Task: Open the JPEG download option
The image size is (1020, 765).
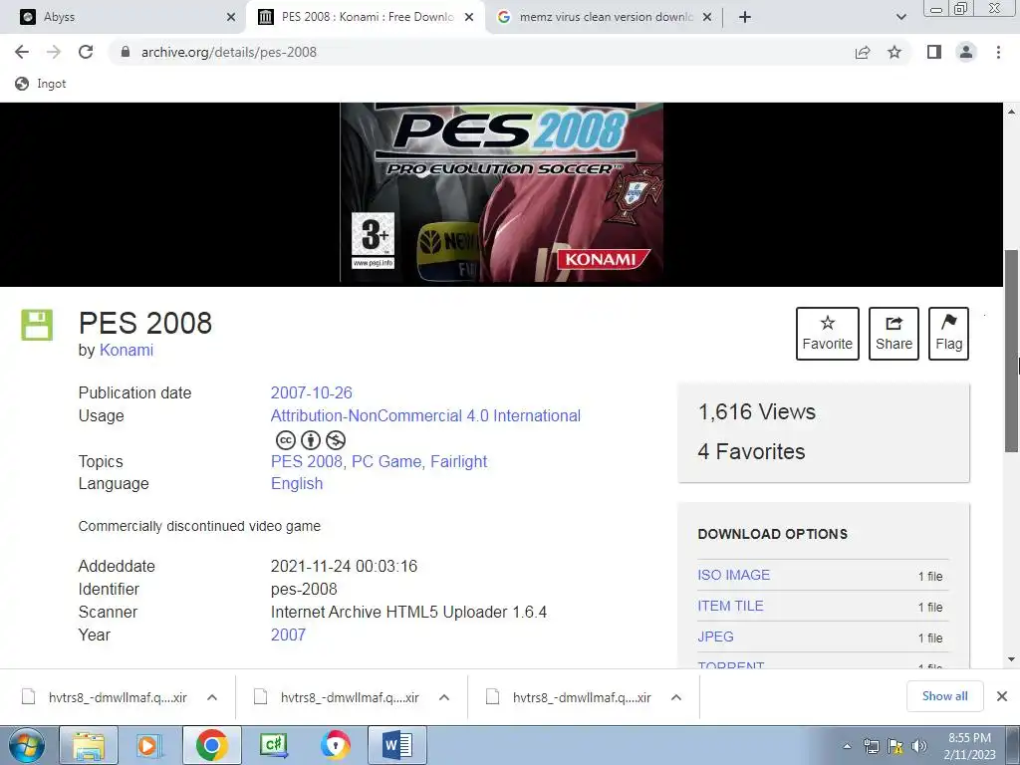Action: coord(715,637)
